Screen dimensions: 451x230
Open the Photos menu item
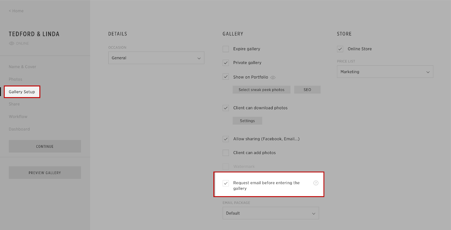click(16, 79)
